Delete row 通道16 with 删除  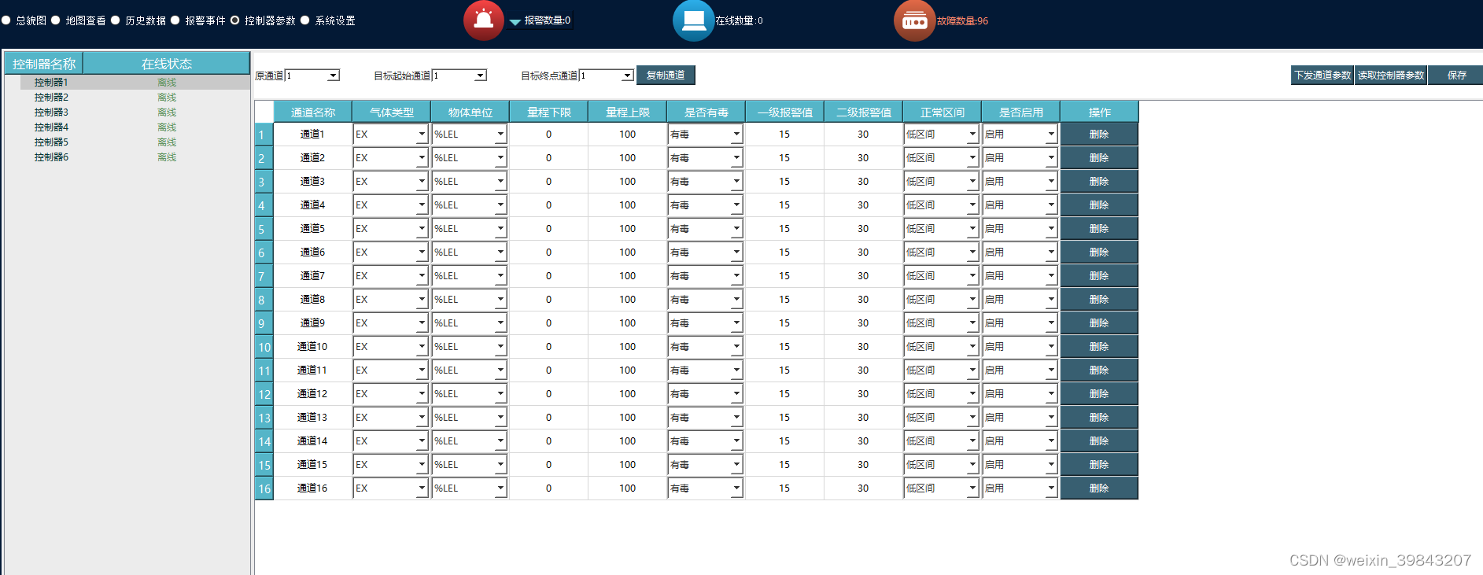1099,488
